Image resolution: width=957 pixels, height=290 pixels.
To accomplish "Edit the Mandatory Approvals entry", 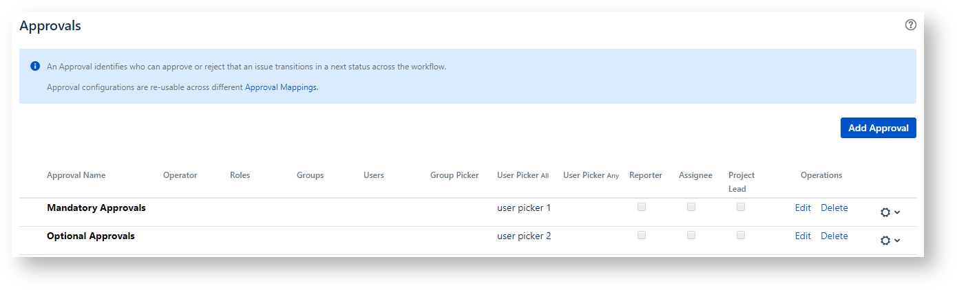I will click(803, 208).
